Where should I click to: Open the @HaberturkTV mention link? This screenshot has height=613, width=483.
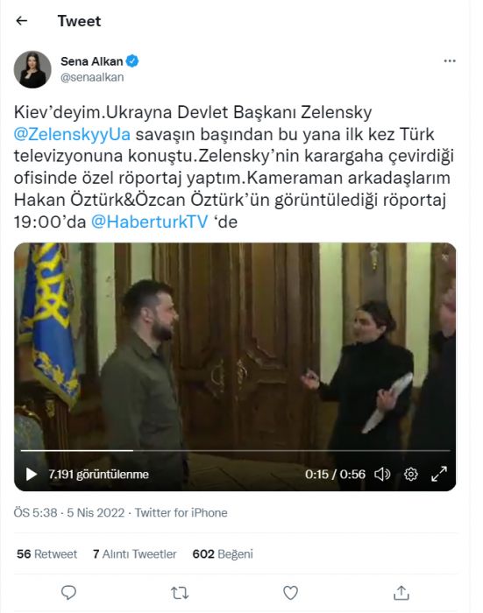coord(150,222)
